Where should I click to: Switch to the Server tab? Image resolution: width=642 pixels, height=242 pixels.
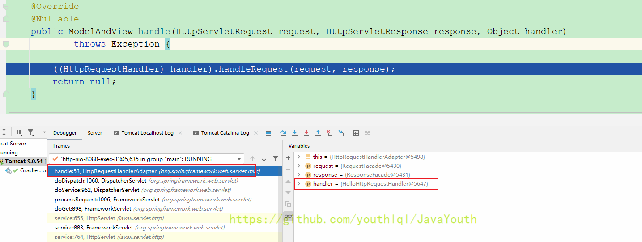95,133
